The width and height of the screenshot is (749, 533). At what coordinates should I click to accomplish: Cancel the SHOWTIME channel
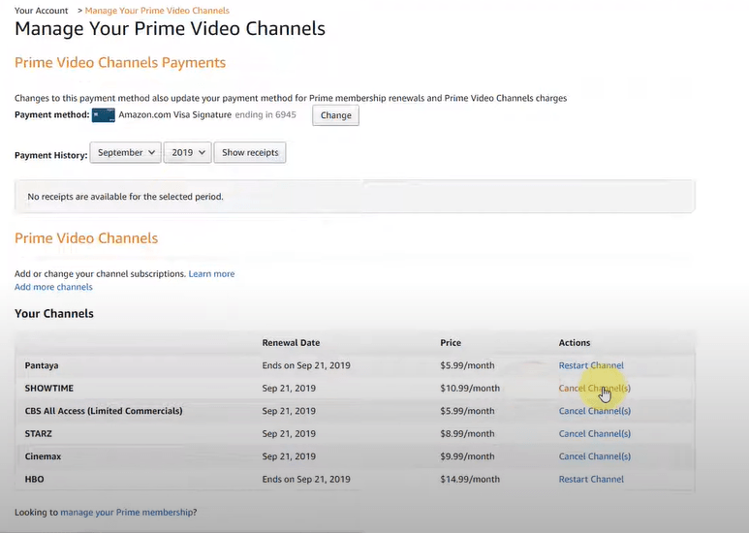tap(595, 389)
